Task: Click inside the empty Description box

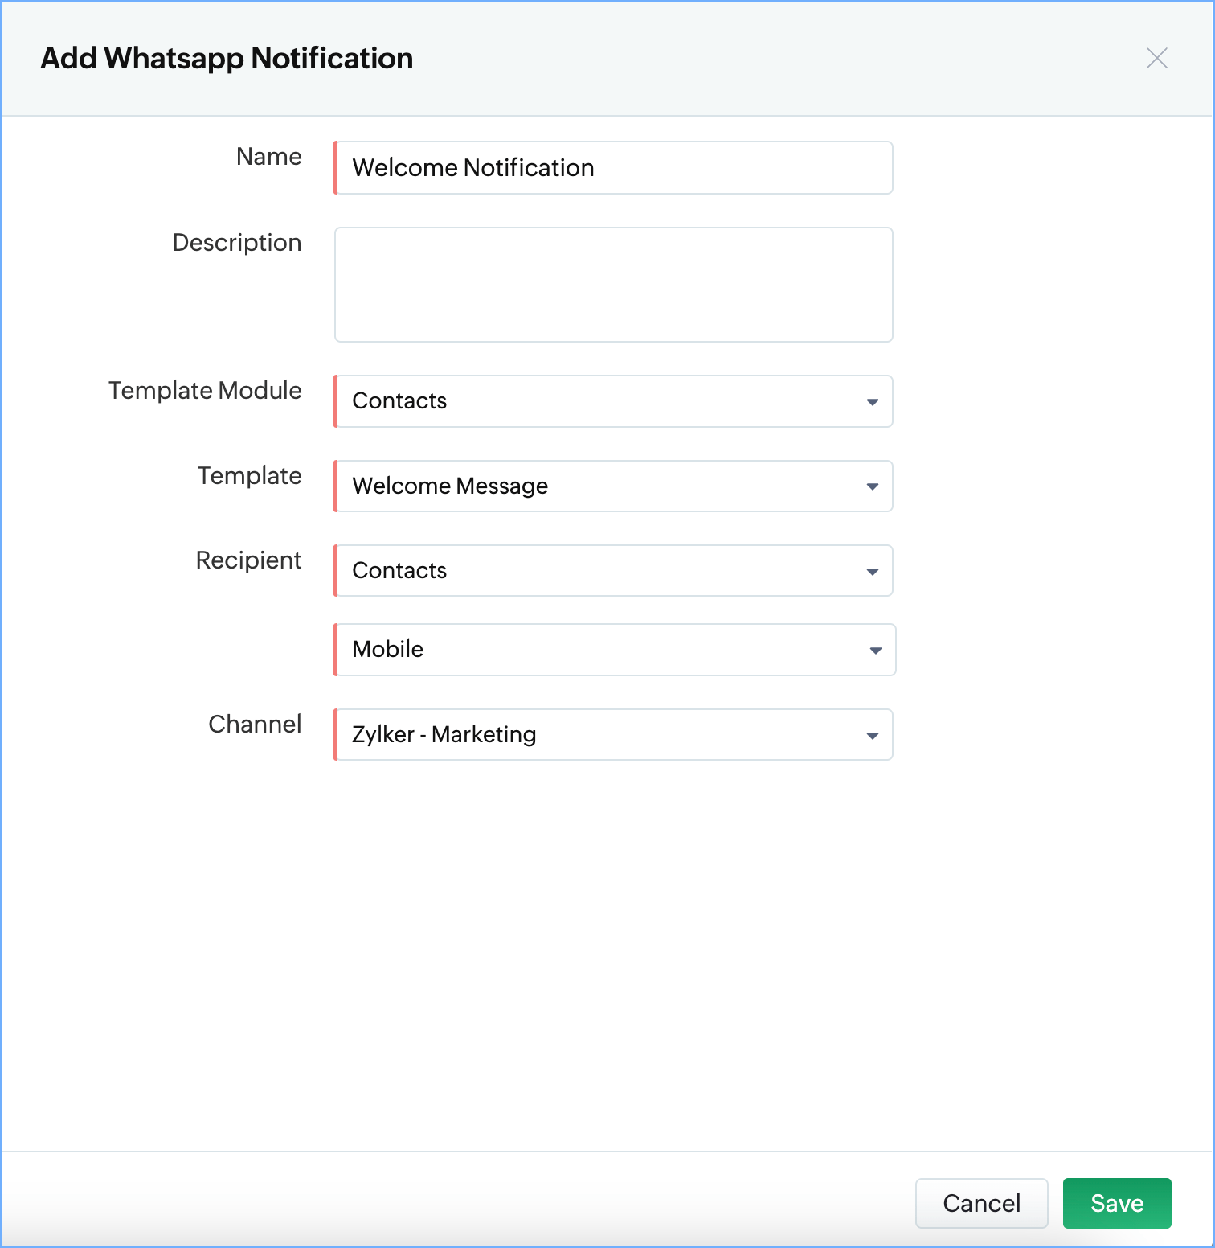Action: [x=614, y=285]
